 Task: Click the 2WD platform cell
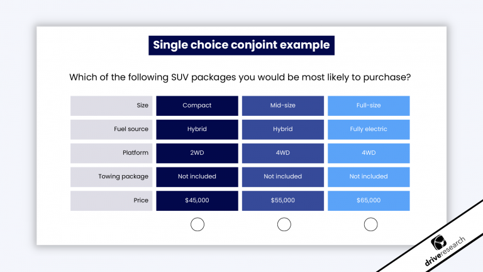197,153
